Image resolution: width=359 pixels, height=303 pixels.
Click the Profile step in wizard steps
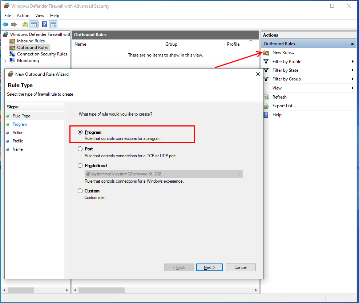pos(18,141)
